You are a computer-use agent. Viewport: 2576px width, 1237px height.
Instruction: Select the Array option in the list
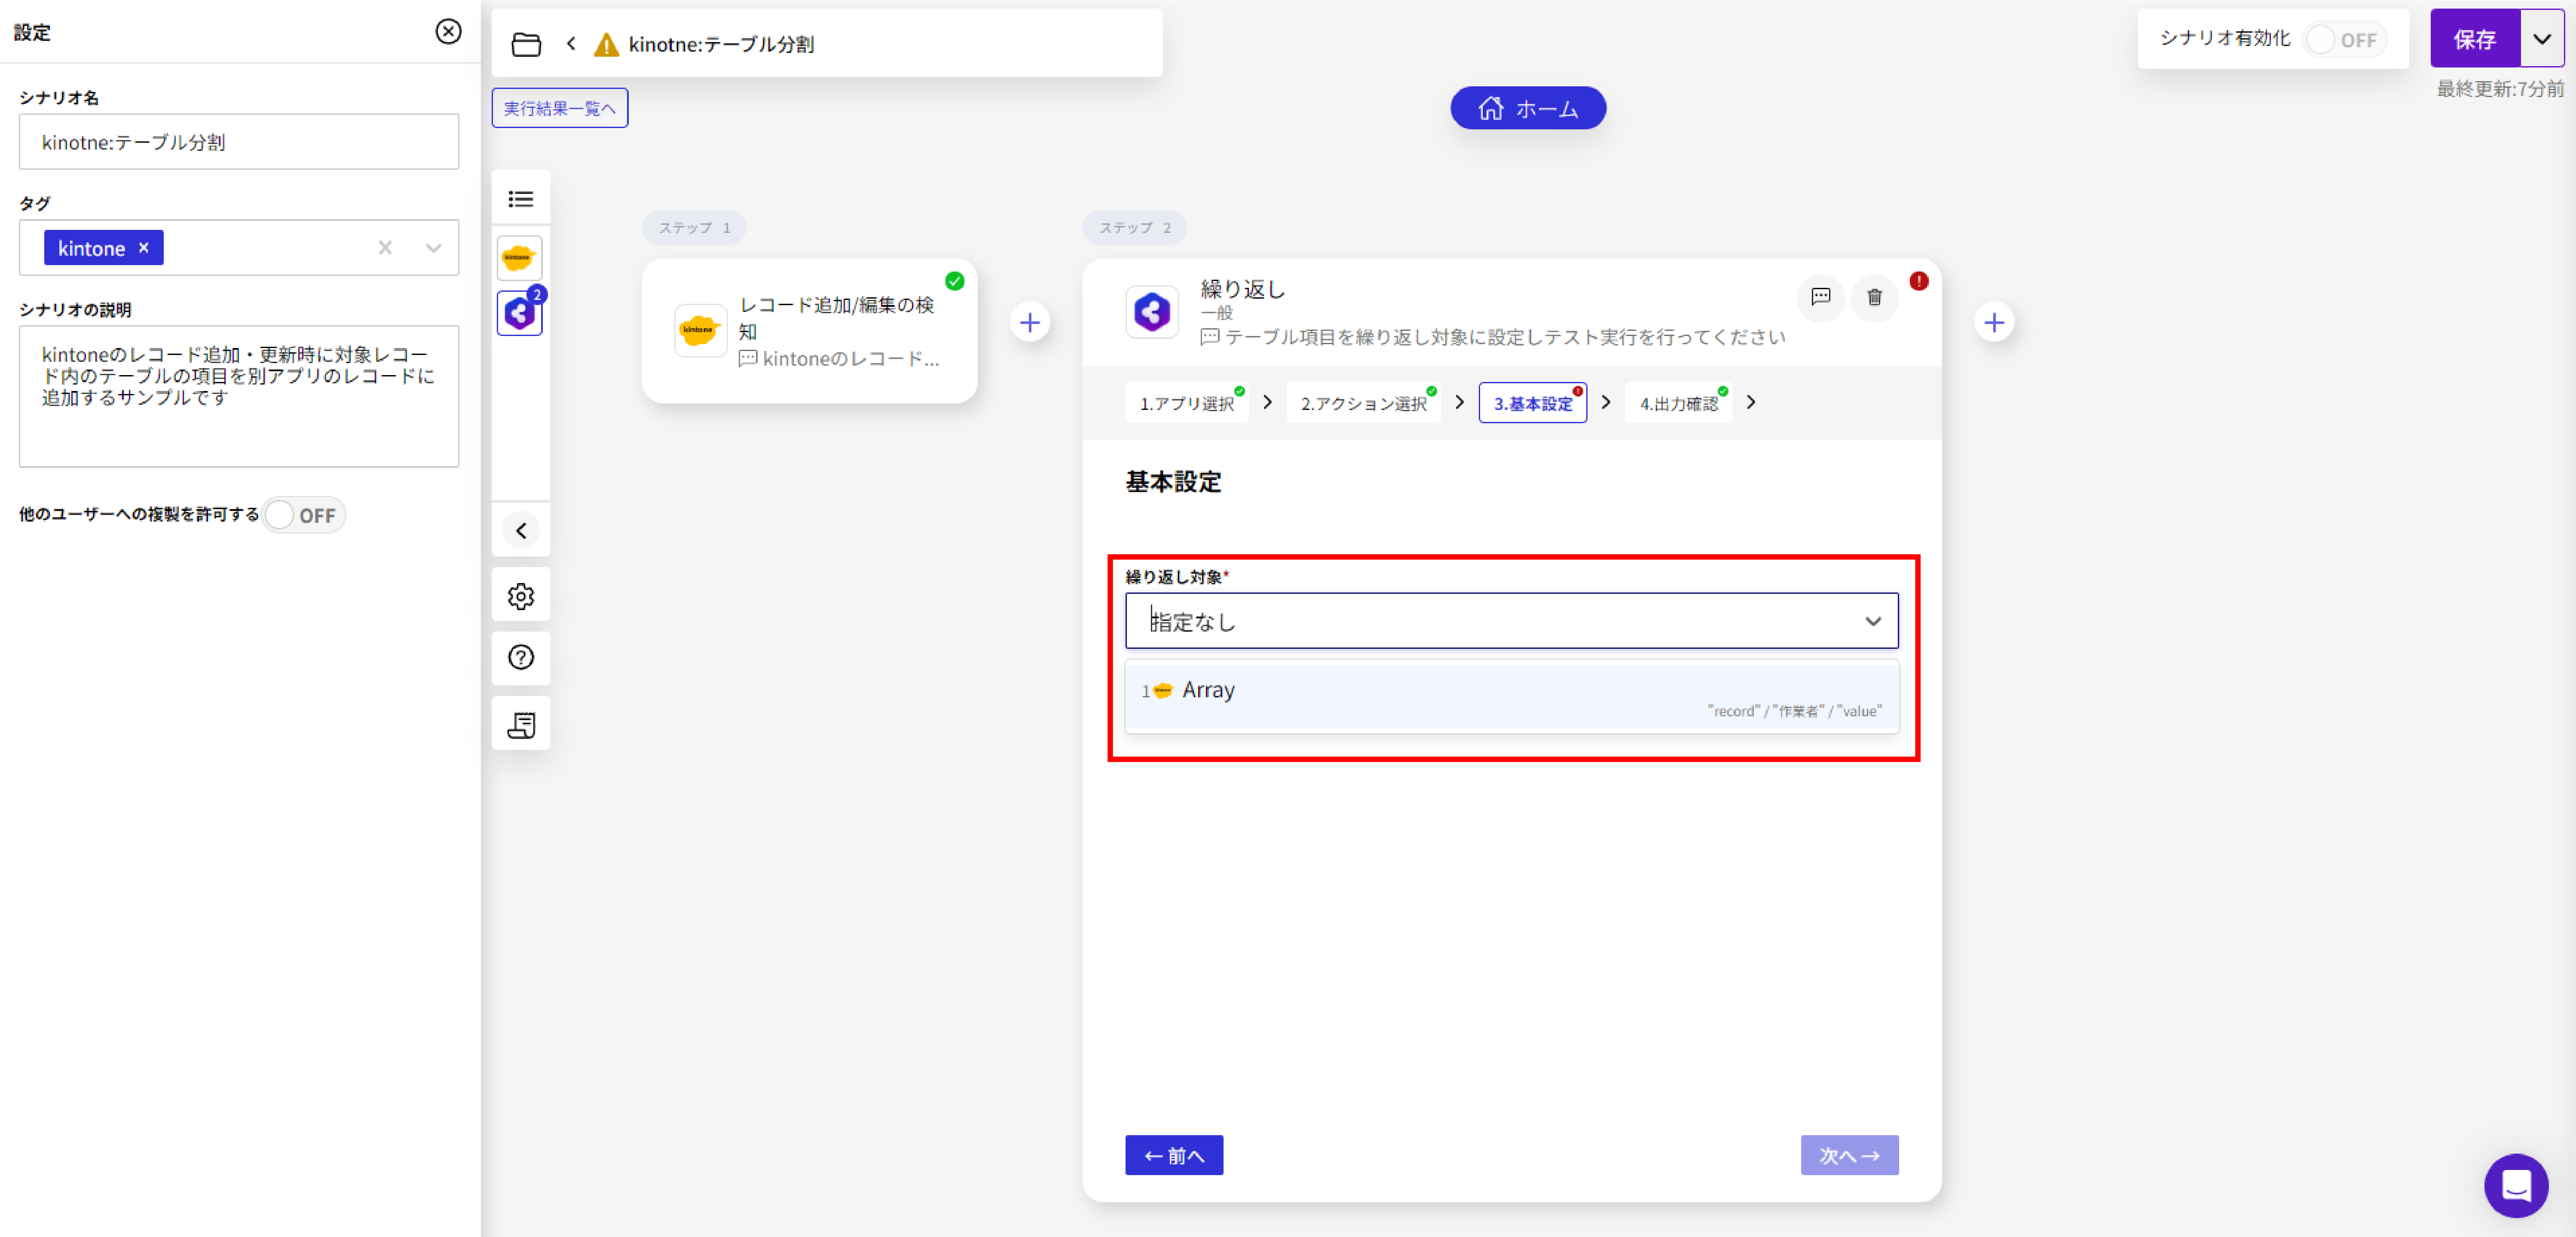tap(1510, 696)
